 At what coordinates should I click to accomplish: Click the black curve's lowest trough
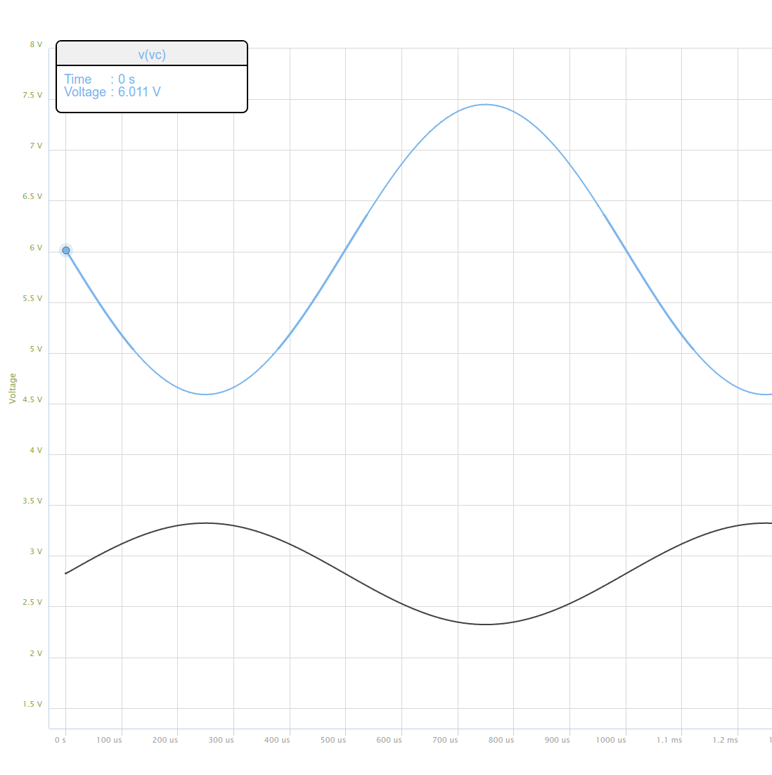(485, 624)
